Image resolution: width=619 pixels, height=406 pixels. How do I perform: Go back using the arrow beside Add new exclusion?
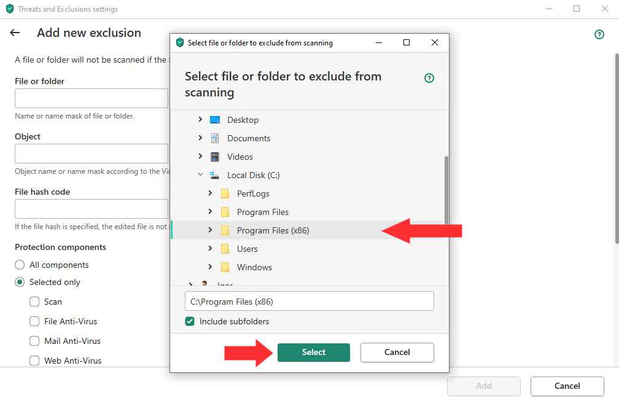click(x=15, y=33)
